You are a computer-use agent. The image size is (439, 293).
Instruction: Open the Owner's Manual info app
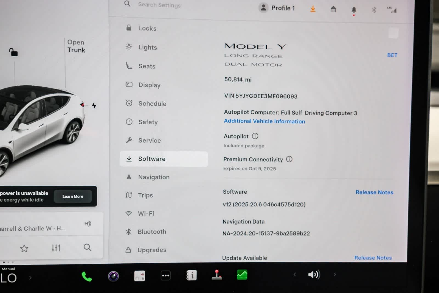192,275
